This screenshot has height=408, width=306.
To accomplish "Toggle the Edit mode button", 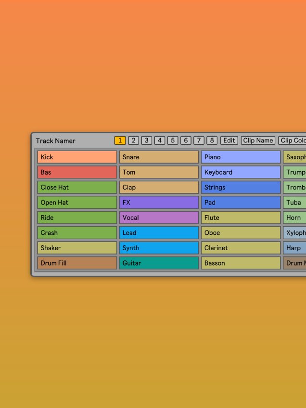I will [229, 140].
